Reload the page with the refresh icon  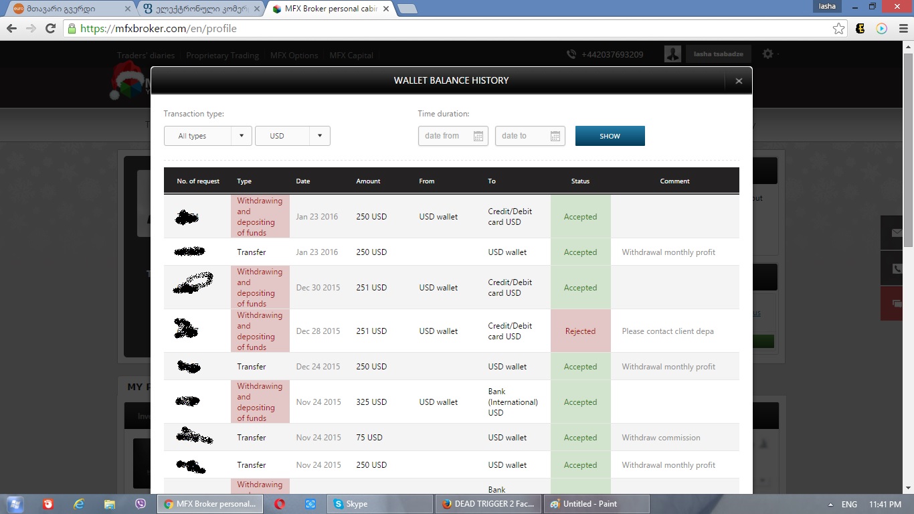(x=50, y=29)
